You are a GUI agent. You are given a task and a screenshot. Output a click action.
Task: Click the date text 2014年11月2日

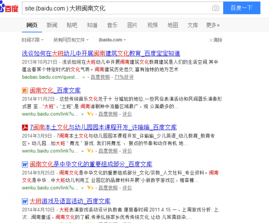tap(38, 99)
